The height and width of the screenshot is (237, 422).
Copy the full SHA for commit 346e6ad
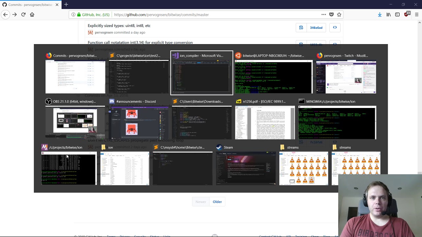point(301,28)
